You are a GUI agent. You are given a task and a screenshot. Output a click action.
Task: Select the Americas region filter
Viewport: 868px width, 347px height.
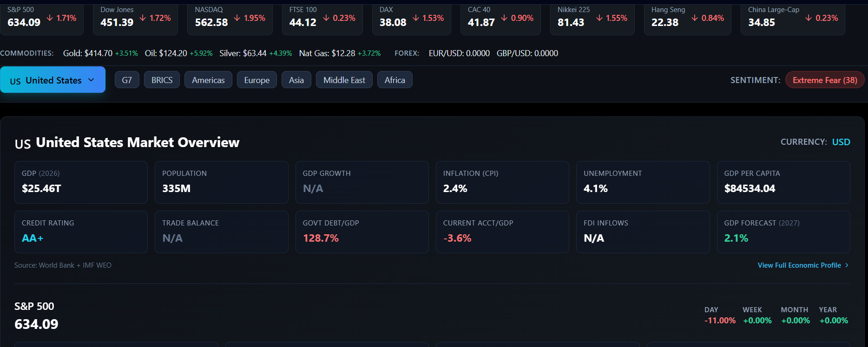(208, 80)
